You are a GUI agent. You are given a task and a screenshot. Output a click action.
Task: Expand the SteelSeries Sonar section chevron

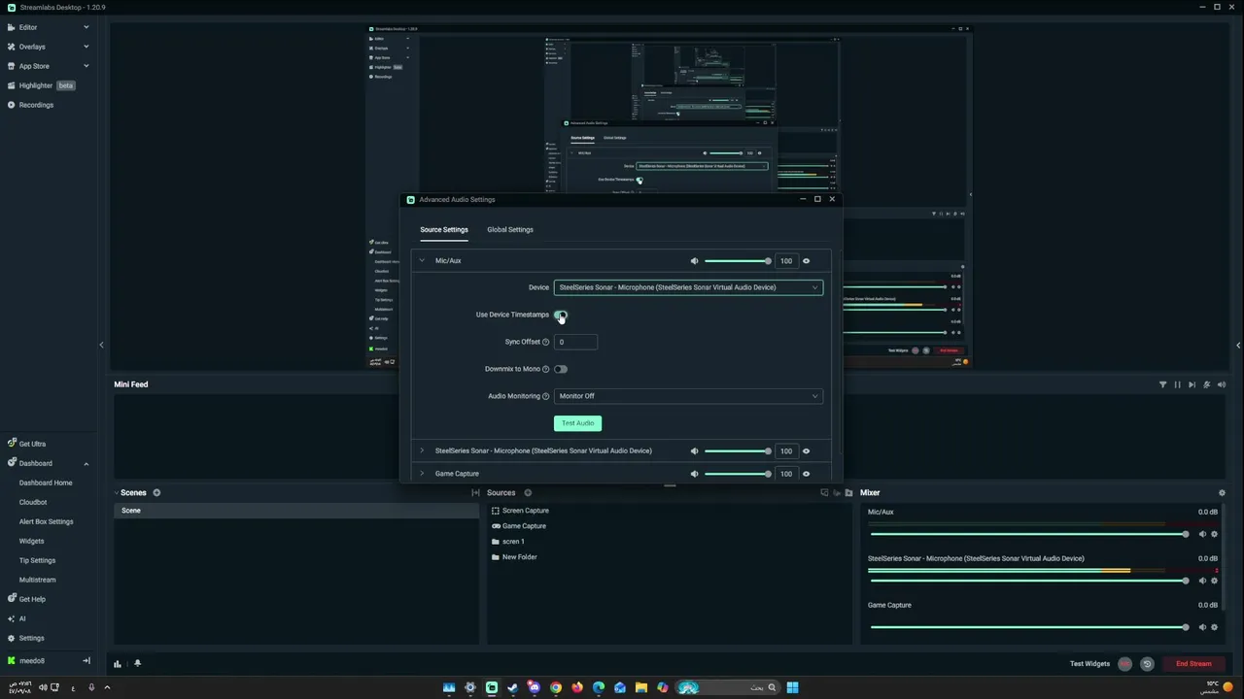[422, 450]
